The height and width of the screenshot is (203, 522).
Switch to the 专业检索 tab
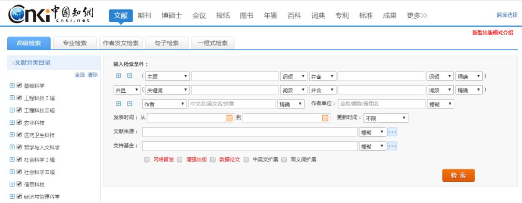(75, 43)
